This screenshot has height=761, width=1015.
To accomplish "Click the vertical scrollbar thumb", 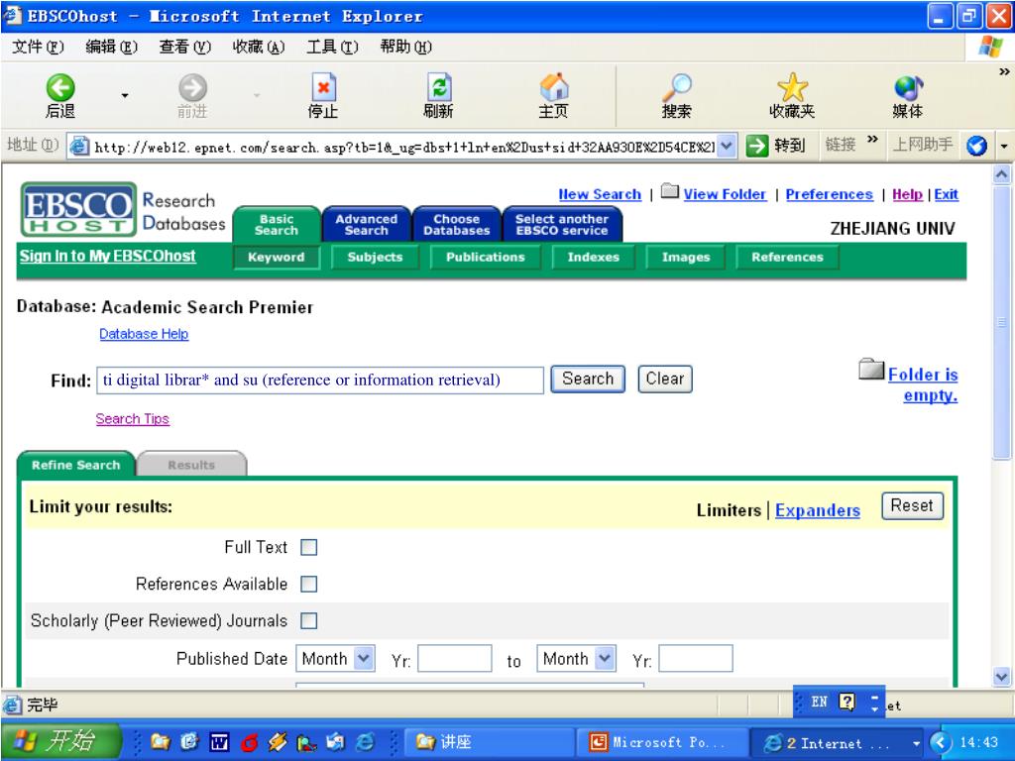I will tap(1001, 322).
